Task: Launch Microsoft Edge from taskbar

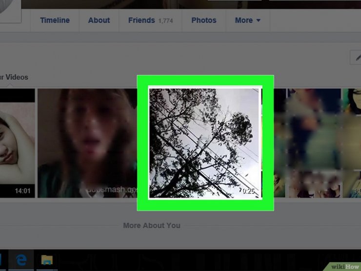Action: [x=21, y=260]
